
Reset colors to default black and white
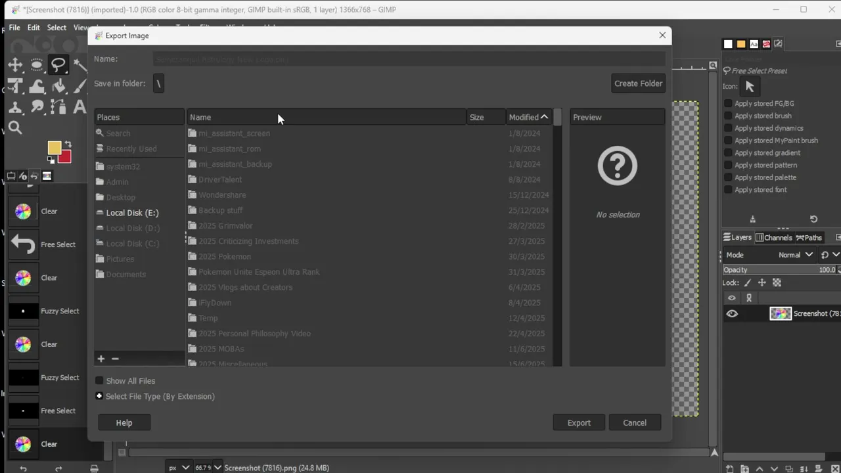(x=51, y=160)
